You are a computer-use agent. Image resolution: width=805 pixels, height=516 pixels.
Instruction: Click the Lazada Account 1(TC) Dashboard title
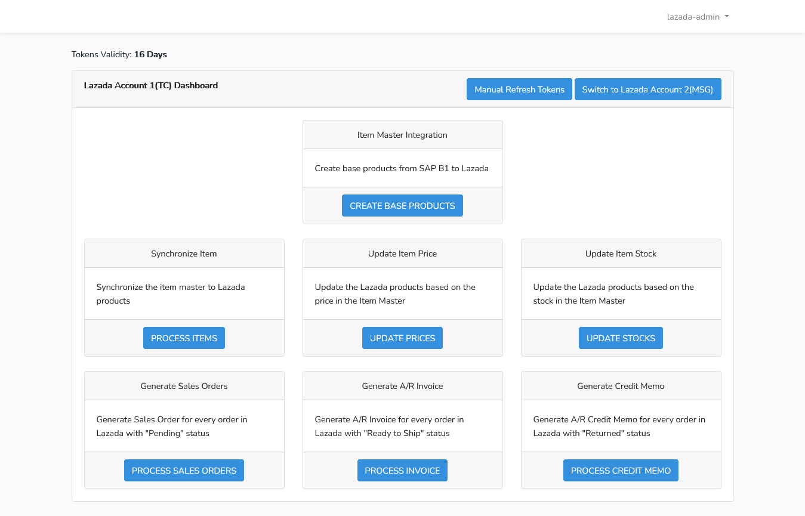point(151,85)
